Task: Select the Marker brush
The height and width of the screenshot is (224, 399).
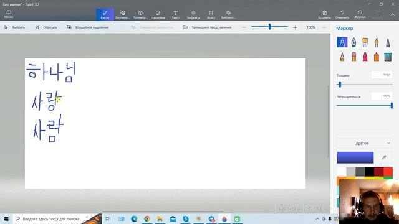Action: (342, 42)
